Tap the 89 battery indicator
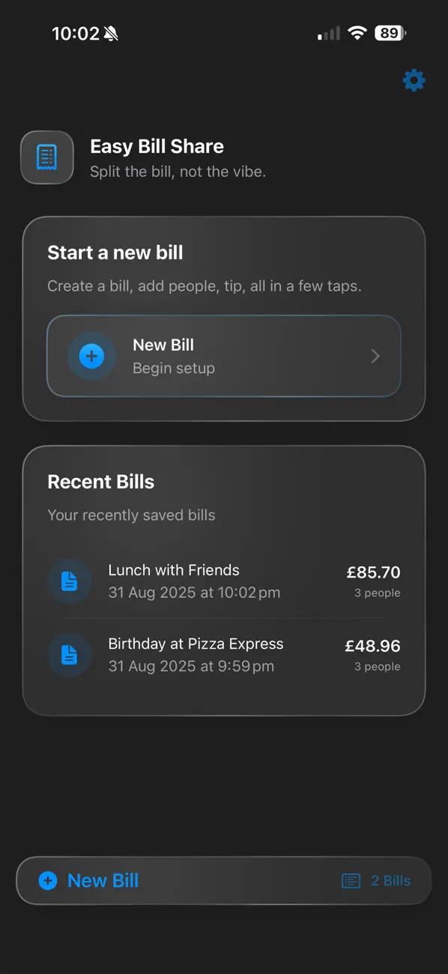Viewport: 448px width, 974px height. pos(389,32)
